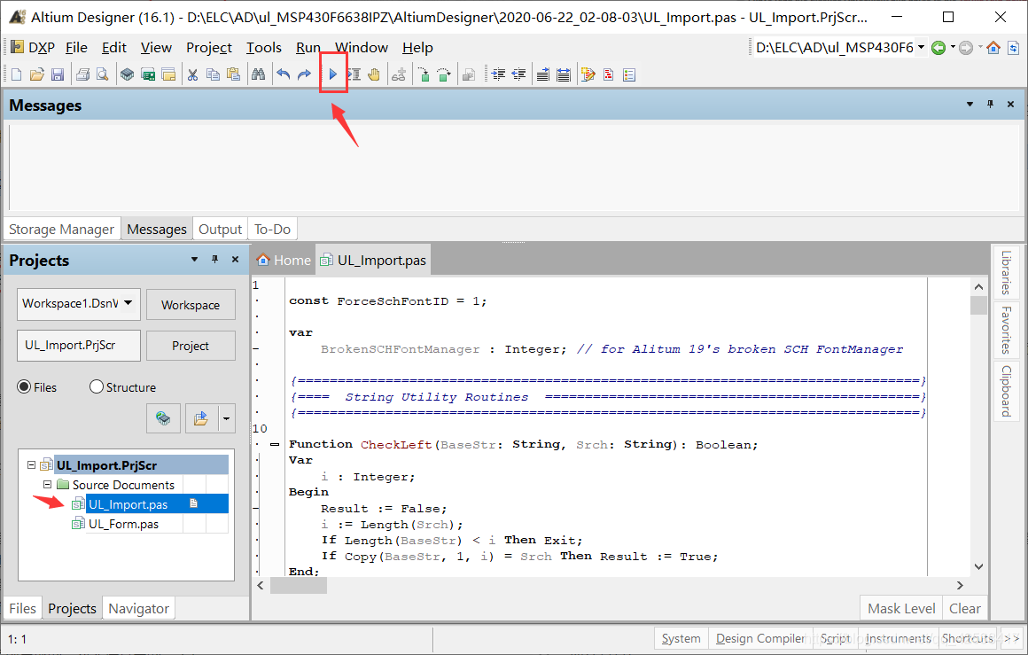Click the green back navigation arrow
The width and height of the screenshot is (1028, 655).
pyautogui.click(x=938, y=48)
